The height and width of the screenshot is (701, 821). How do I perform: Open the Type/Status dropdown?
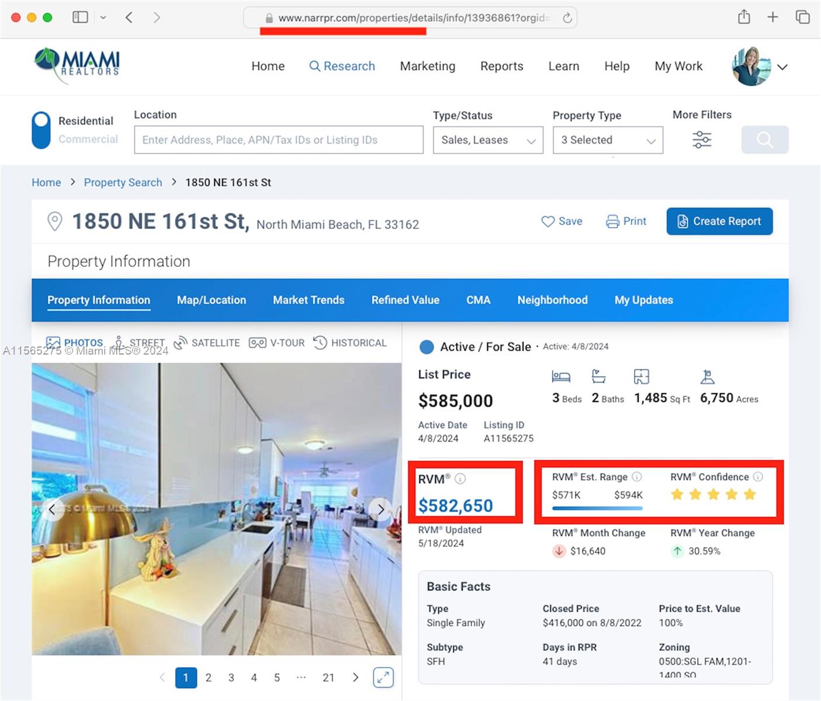click(487, 140)
